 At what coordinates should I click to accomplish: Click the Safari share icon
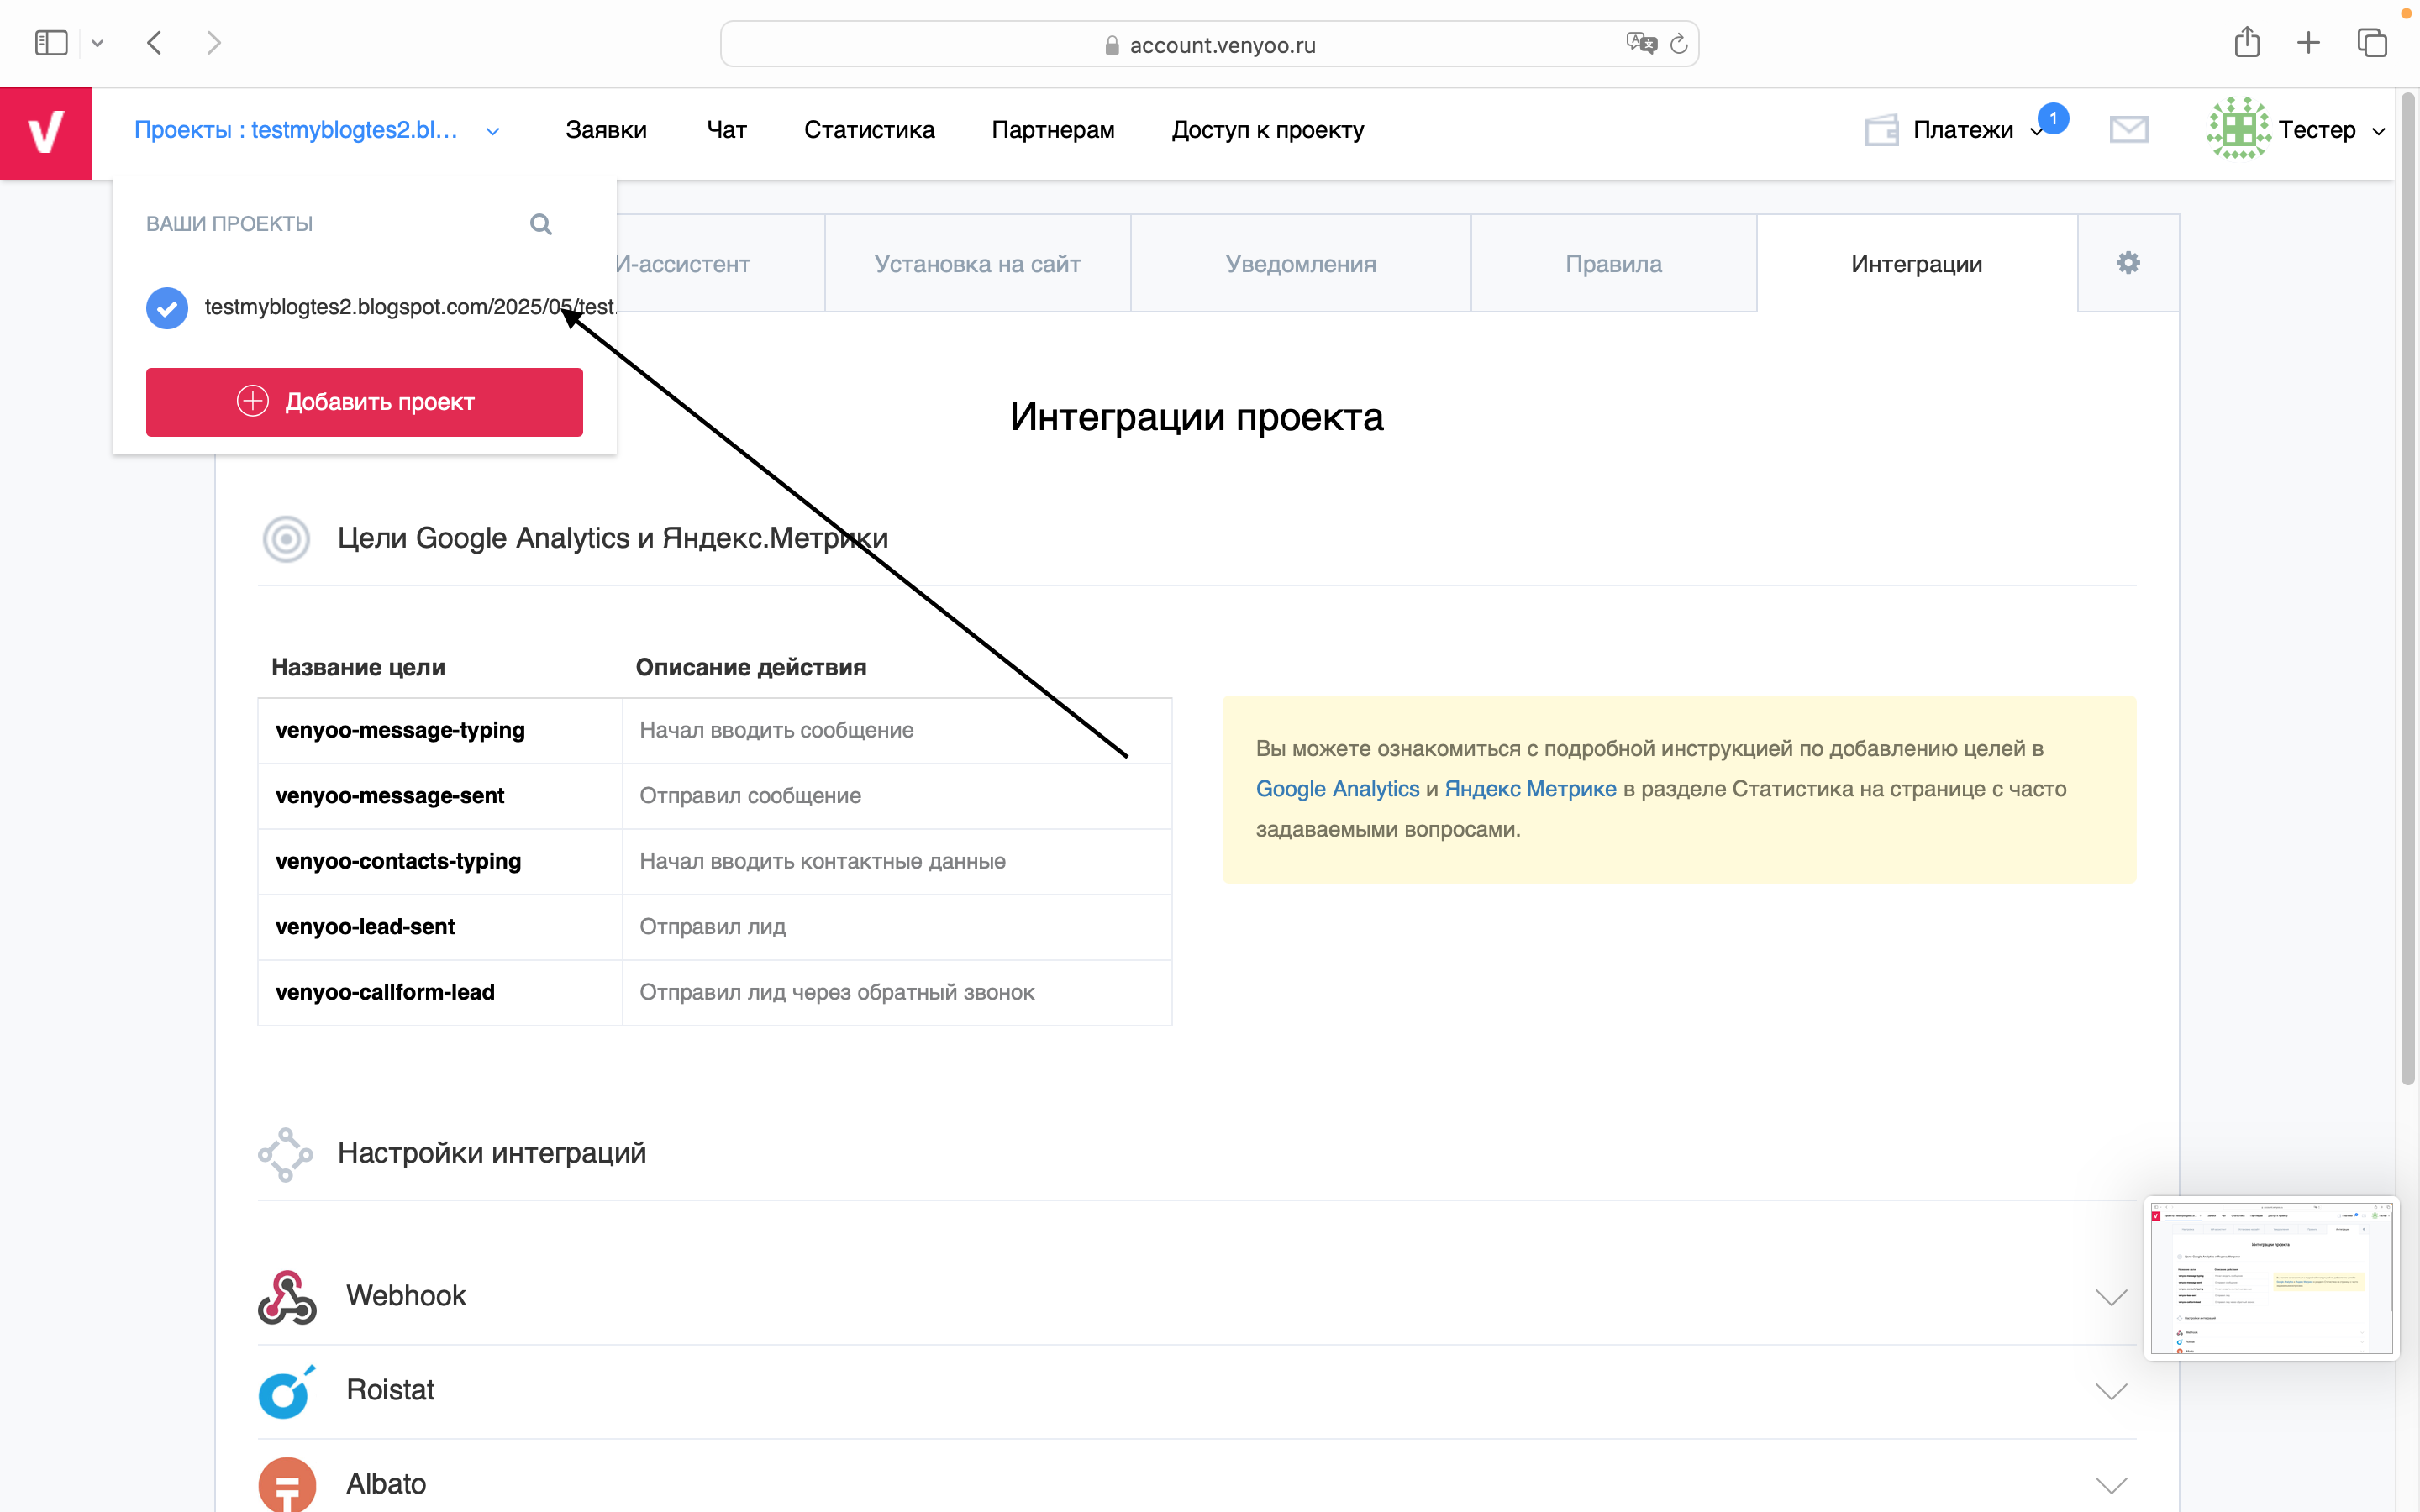click(2247, 43)
